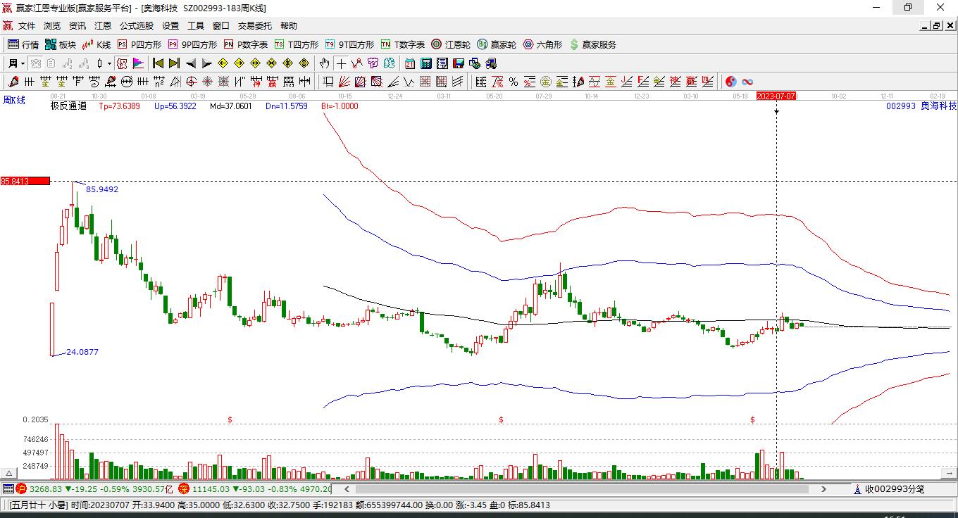Open the P四方形 tool
958x518 pixels.
point(139,44)
